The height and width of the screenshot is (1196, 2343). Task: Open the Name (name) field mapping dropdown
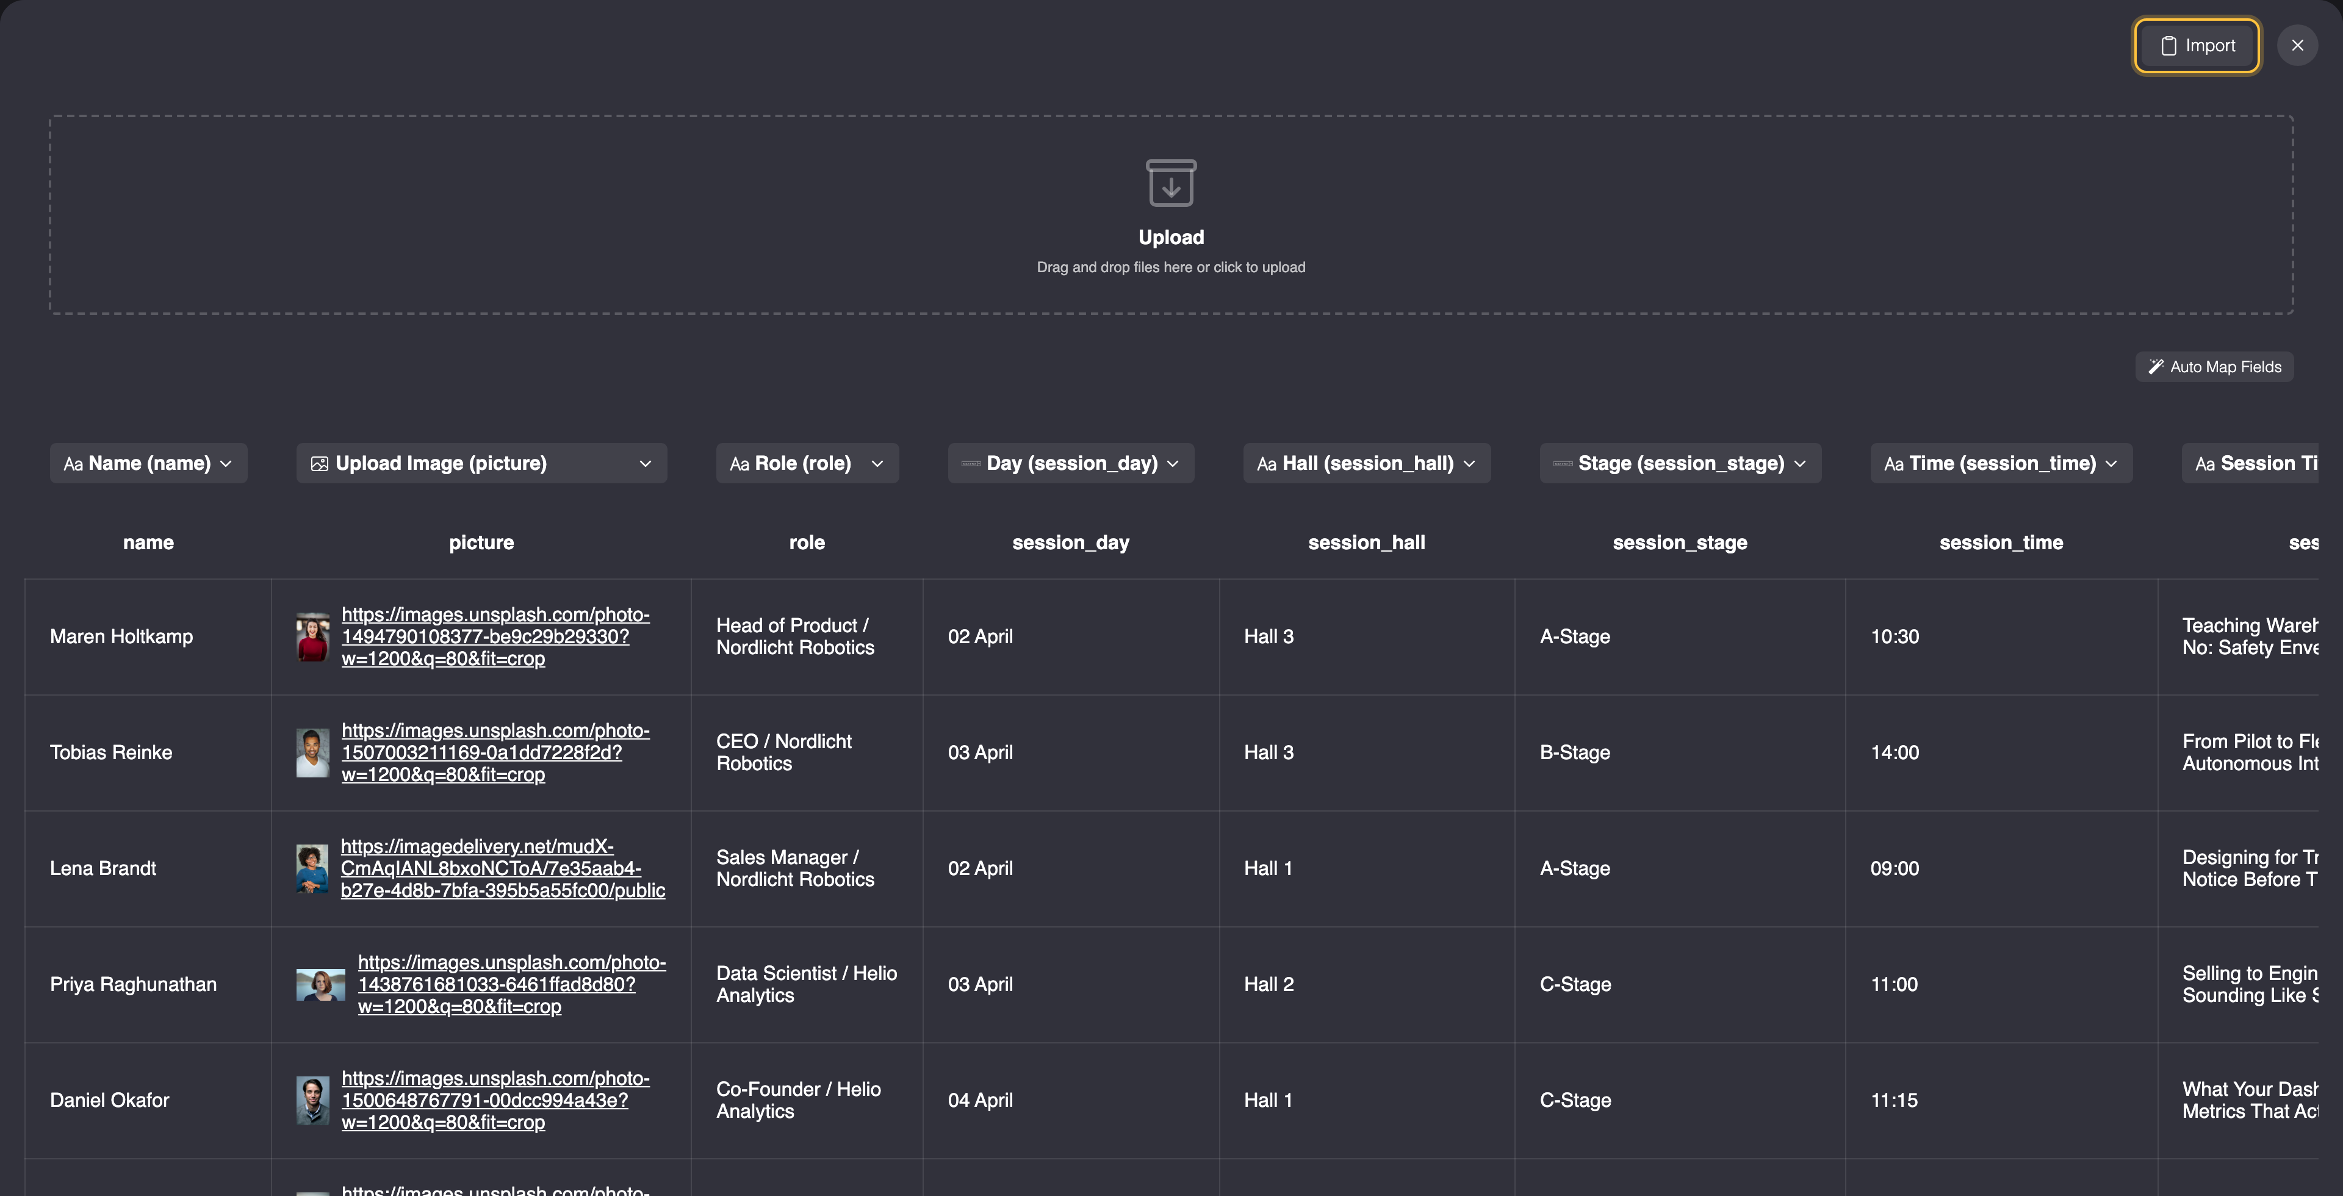(148, 463)
